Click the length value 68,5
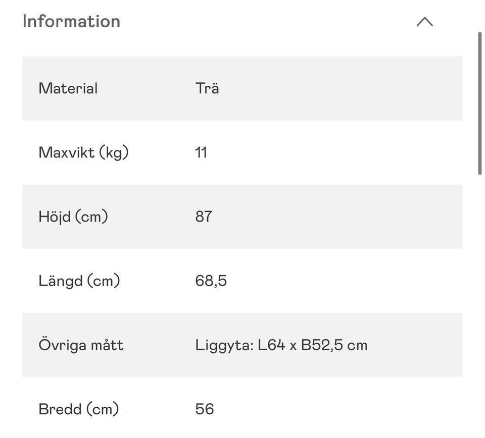 pyautogui.click(x=211, y=281)
